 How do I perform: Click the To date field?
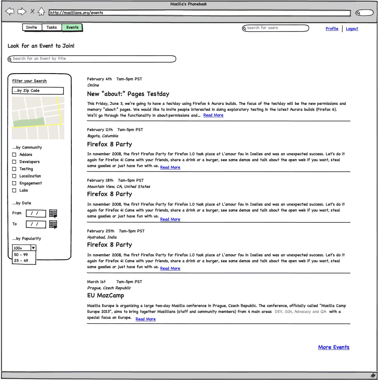click(x=36, y=225)
